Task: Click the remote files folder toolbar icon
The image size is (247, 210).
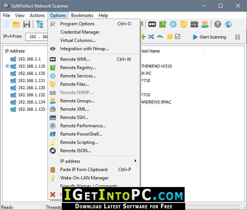Action: click(x=184, y=24)
